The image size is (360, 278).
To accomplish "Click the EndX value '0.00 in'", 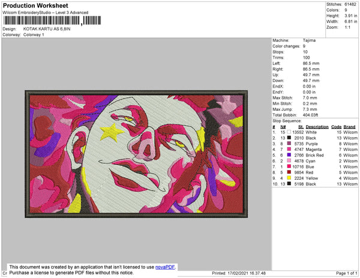I will (x=309, y=86).
